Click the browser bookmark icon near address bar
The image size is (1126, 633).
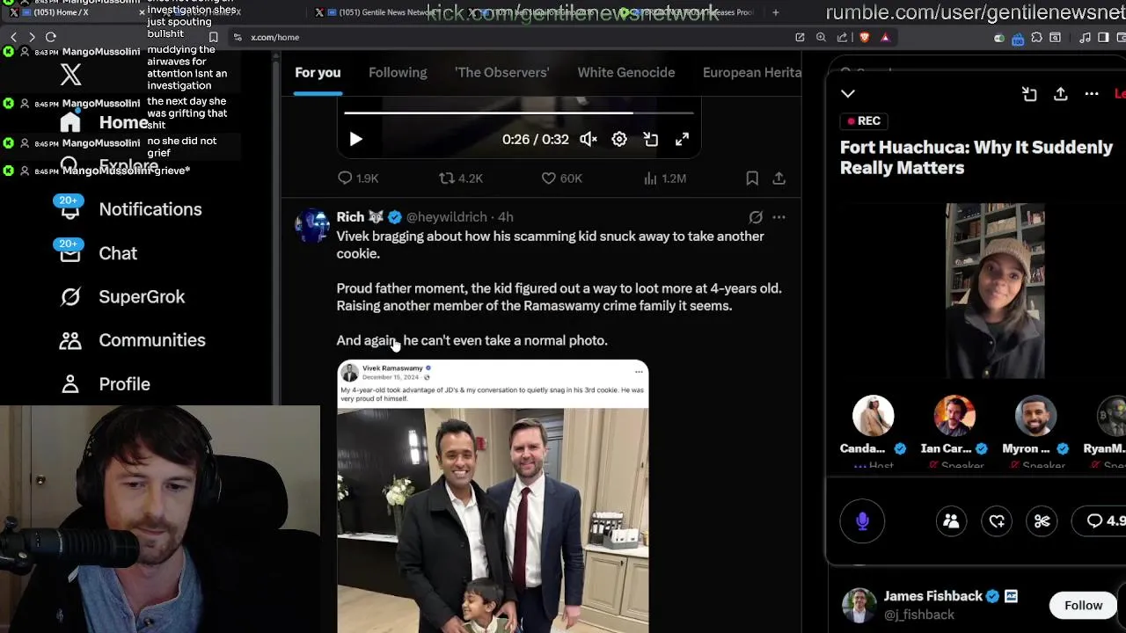(x=213, y=38)
